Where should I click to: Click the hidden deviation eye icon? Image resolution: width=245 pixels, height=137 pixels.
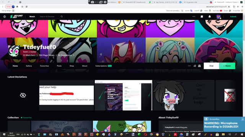pos(23,95)
